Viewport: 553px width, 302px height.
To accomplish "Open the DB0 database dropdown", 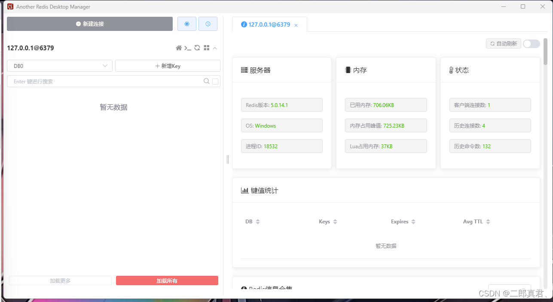I will point(60,66).
